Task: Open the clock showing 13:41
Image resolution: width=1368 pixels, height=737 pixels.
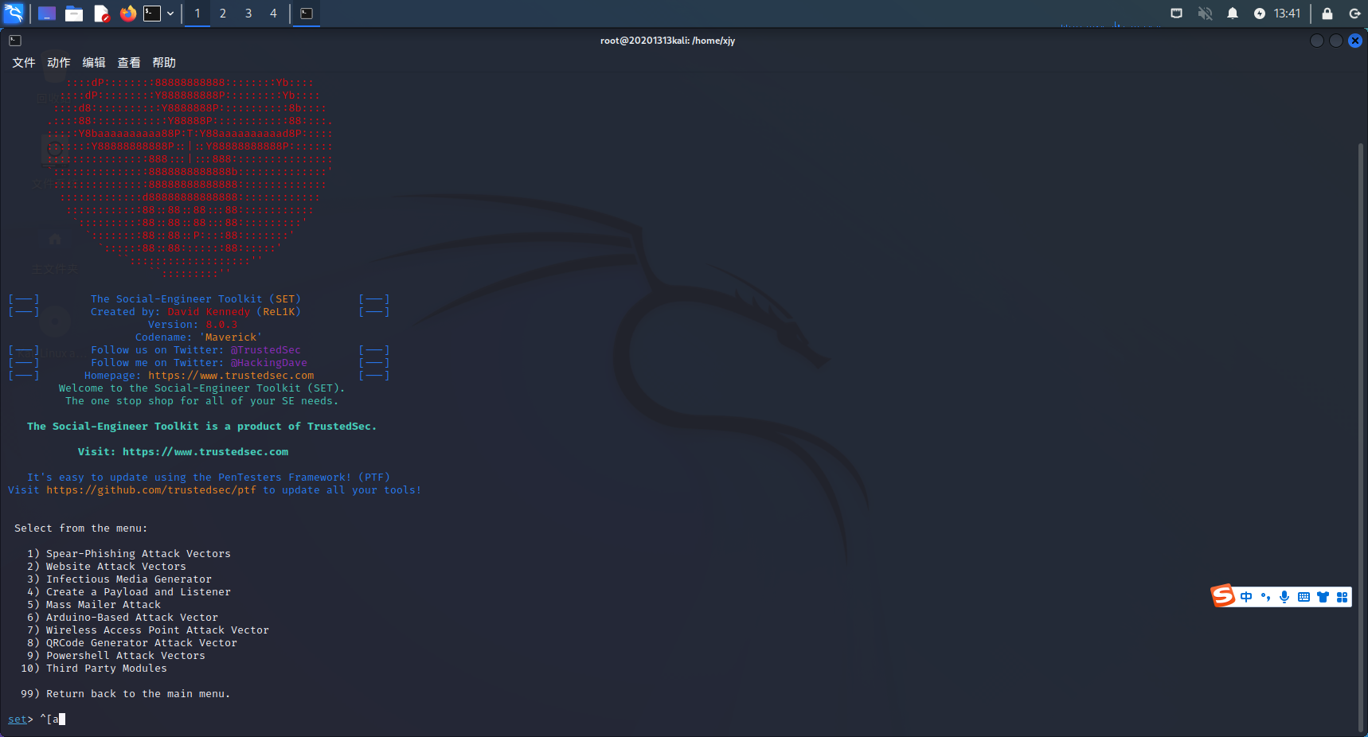Action: point(1287,14)
